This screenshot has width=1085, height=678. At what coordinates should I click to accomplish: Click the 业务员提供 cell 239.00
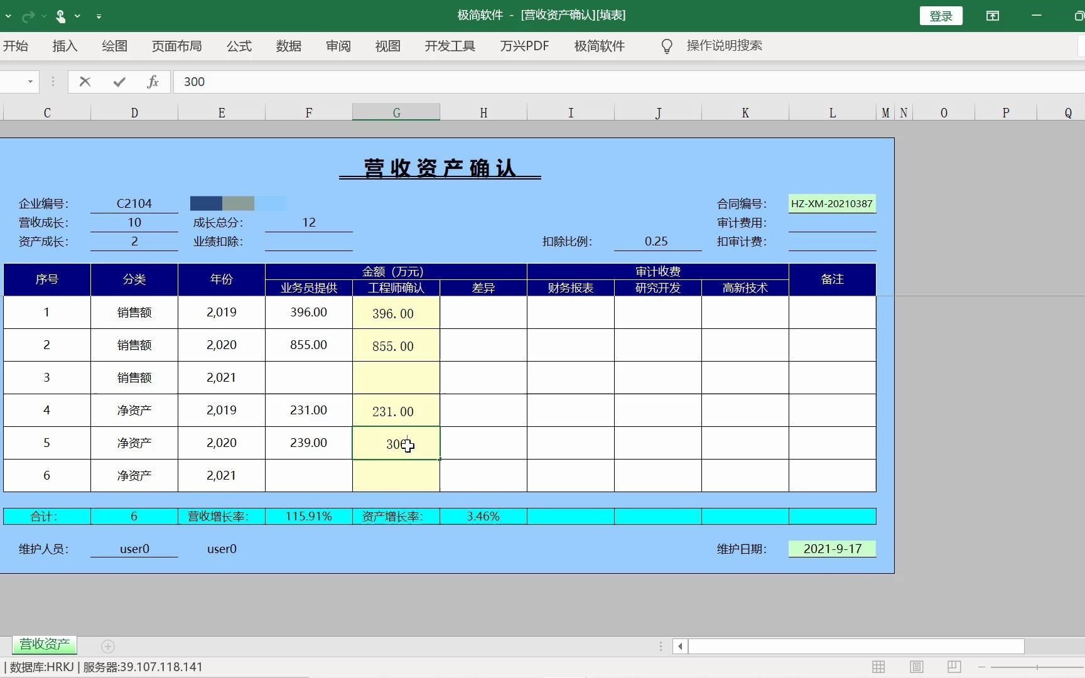308,443
